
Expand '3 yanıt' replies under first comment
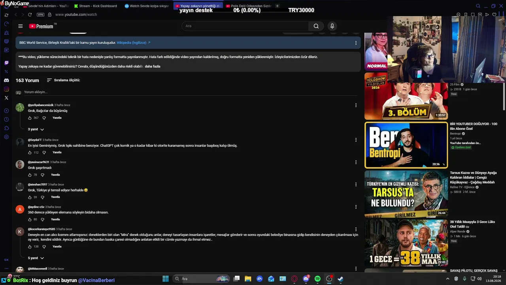pyautogui.click(x=36, y=129)
